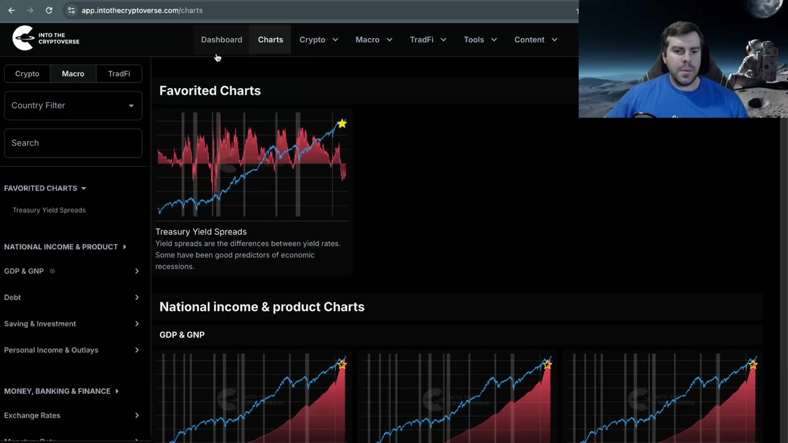Open the Treasury Yield Spreads chart thumbnail
The image size is (788, 443).
(252, 164)
